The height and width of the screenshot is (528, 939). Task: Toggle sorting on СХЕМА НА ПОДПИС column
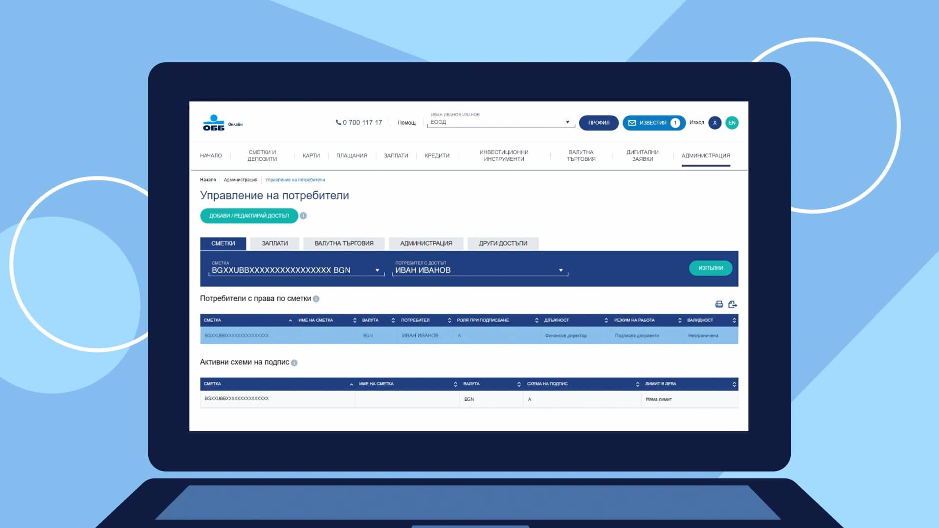point(637,384)
